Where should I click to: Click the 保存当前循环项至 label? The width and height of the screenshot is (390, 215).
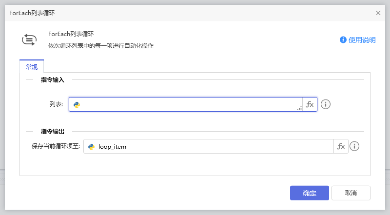[56, 146]
